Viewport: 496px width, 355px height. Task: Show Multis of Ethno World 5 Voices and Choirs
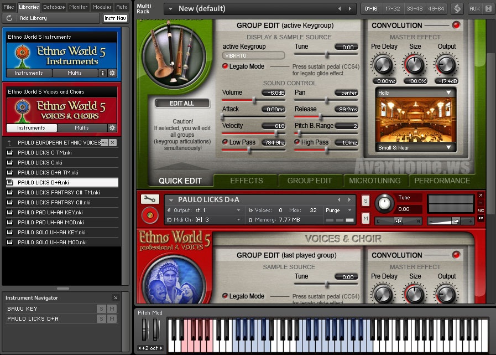[x=82, y=128]
